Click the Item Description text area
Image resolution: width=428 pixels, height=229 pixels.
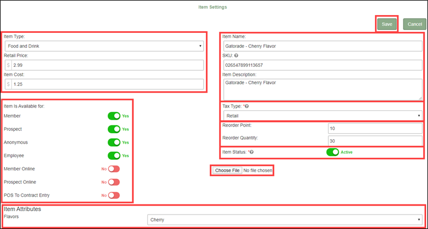tap(323, 90)
